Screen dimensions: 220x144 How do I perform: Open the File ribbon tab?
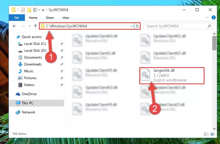[17, 18]
